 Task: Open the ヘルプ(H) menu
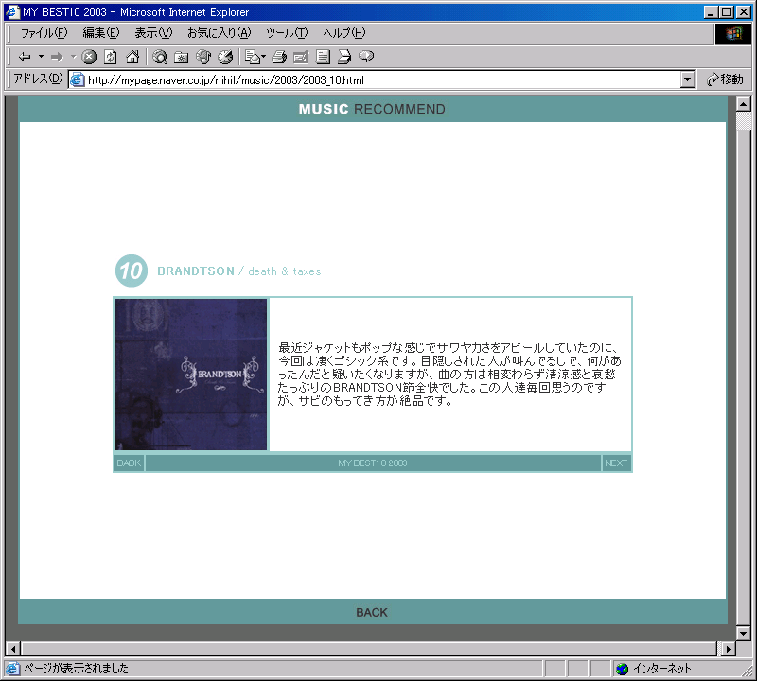point(344,33)
